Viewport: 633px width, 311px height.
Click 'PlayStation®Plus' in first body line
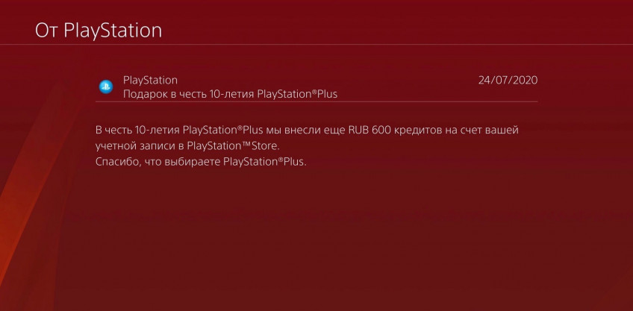[222, 131]
